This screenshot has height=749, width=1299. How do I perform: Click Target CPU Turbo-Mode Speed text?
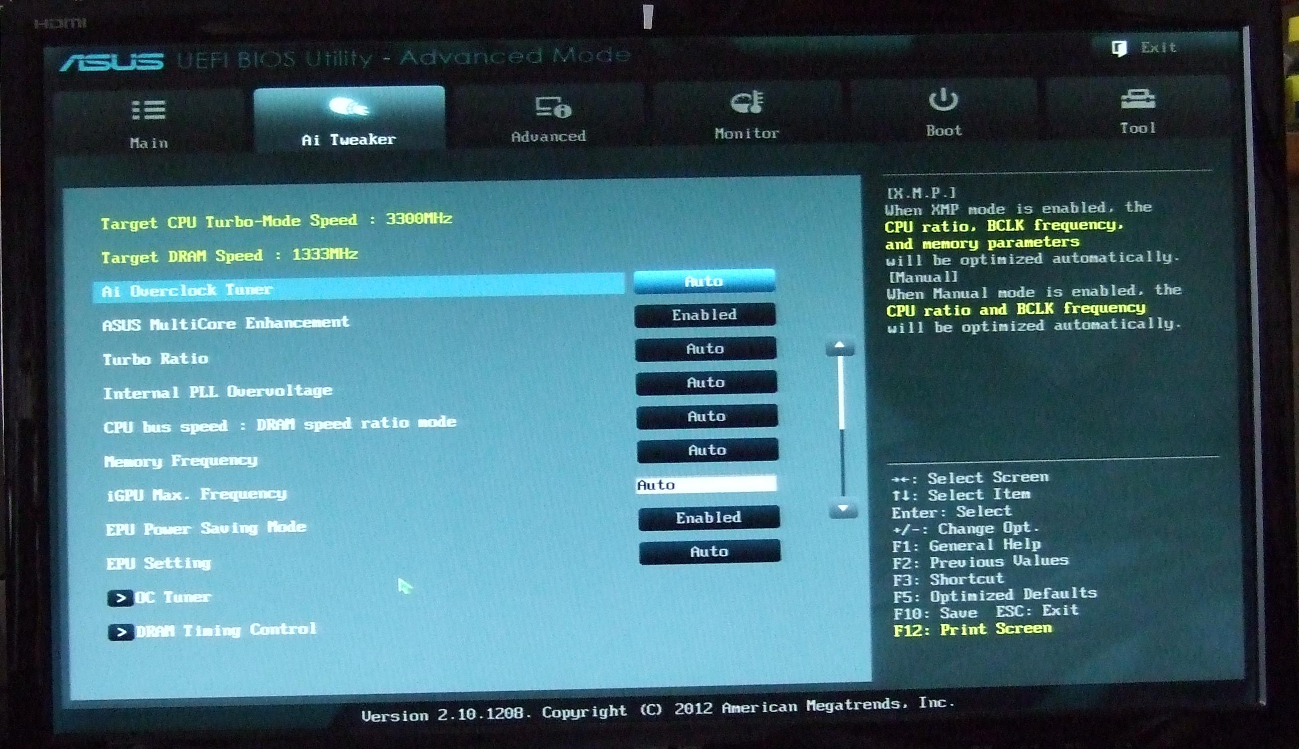[277, 221]
